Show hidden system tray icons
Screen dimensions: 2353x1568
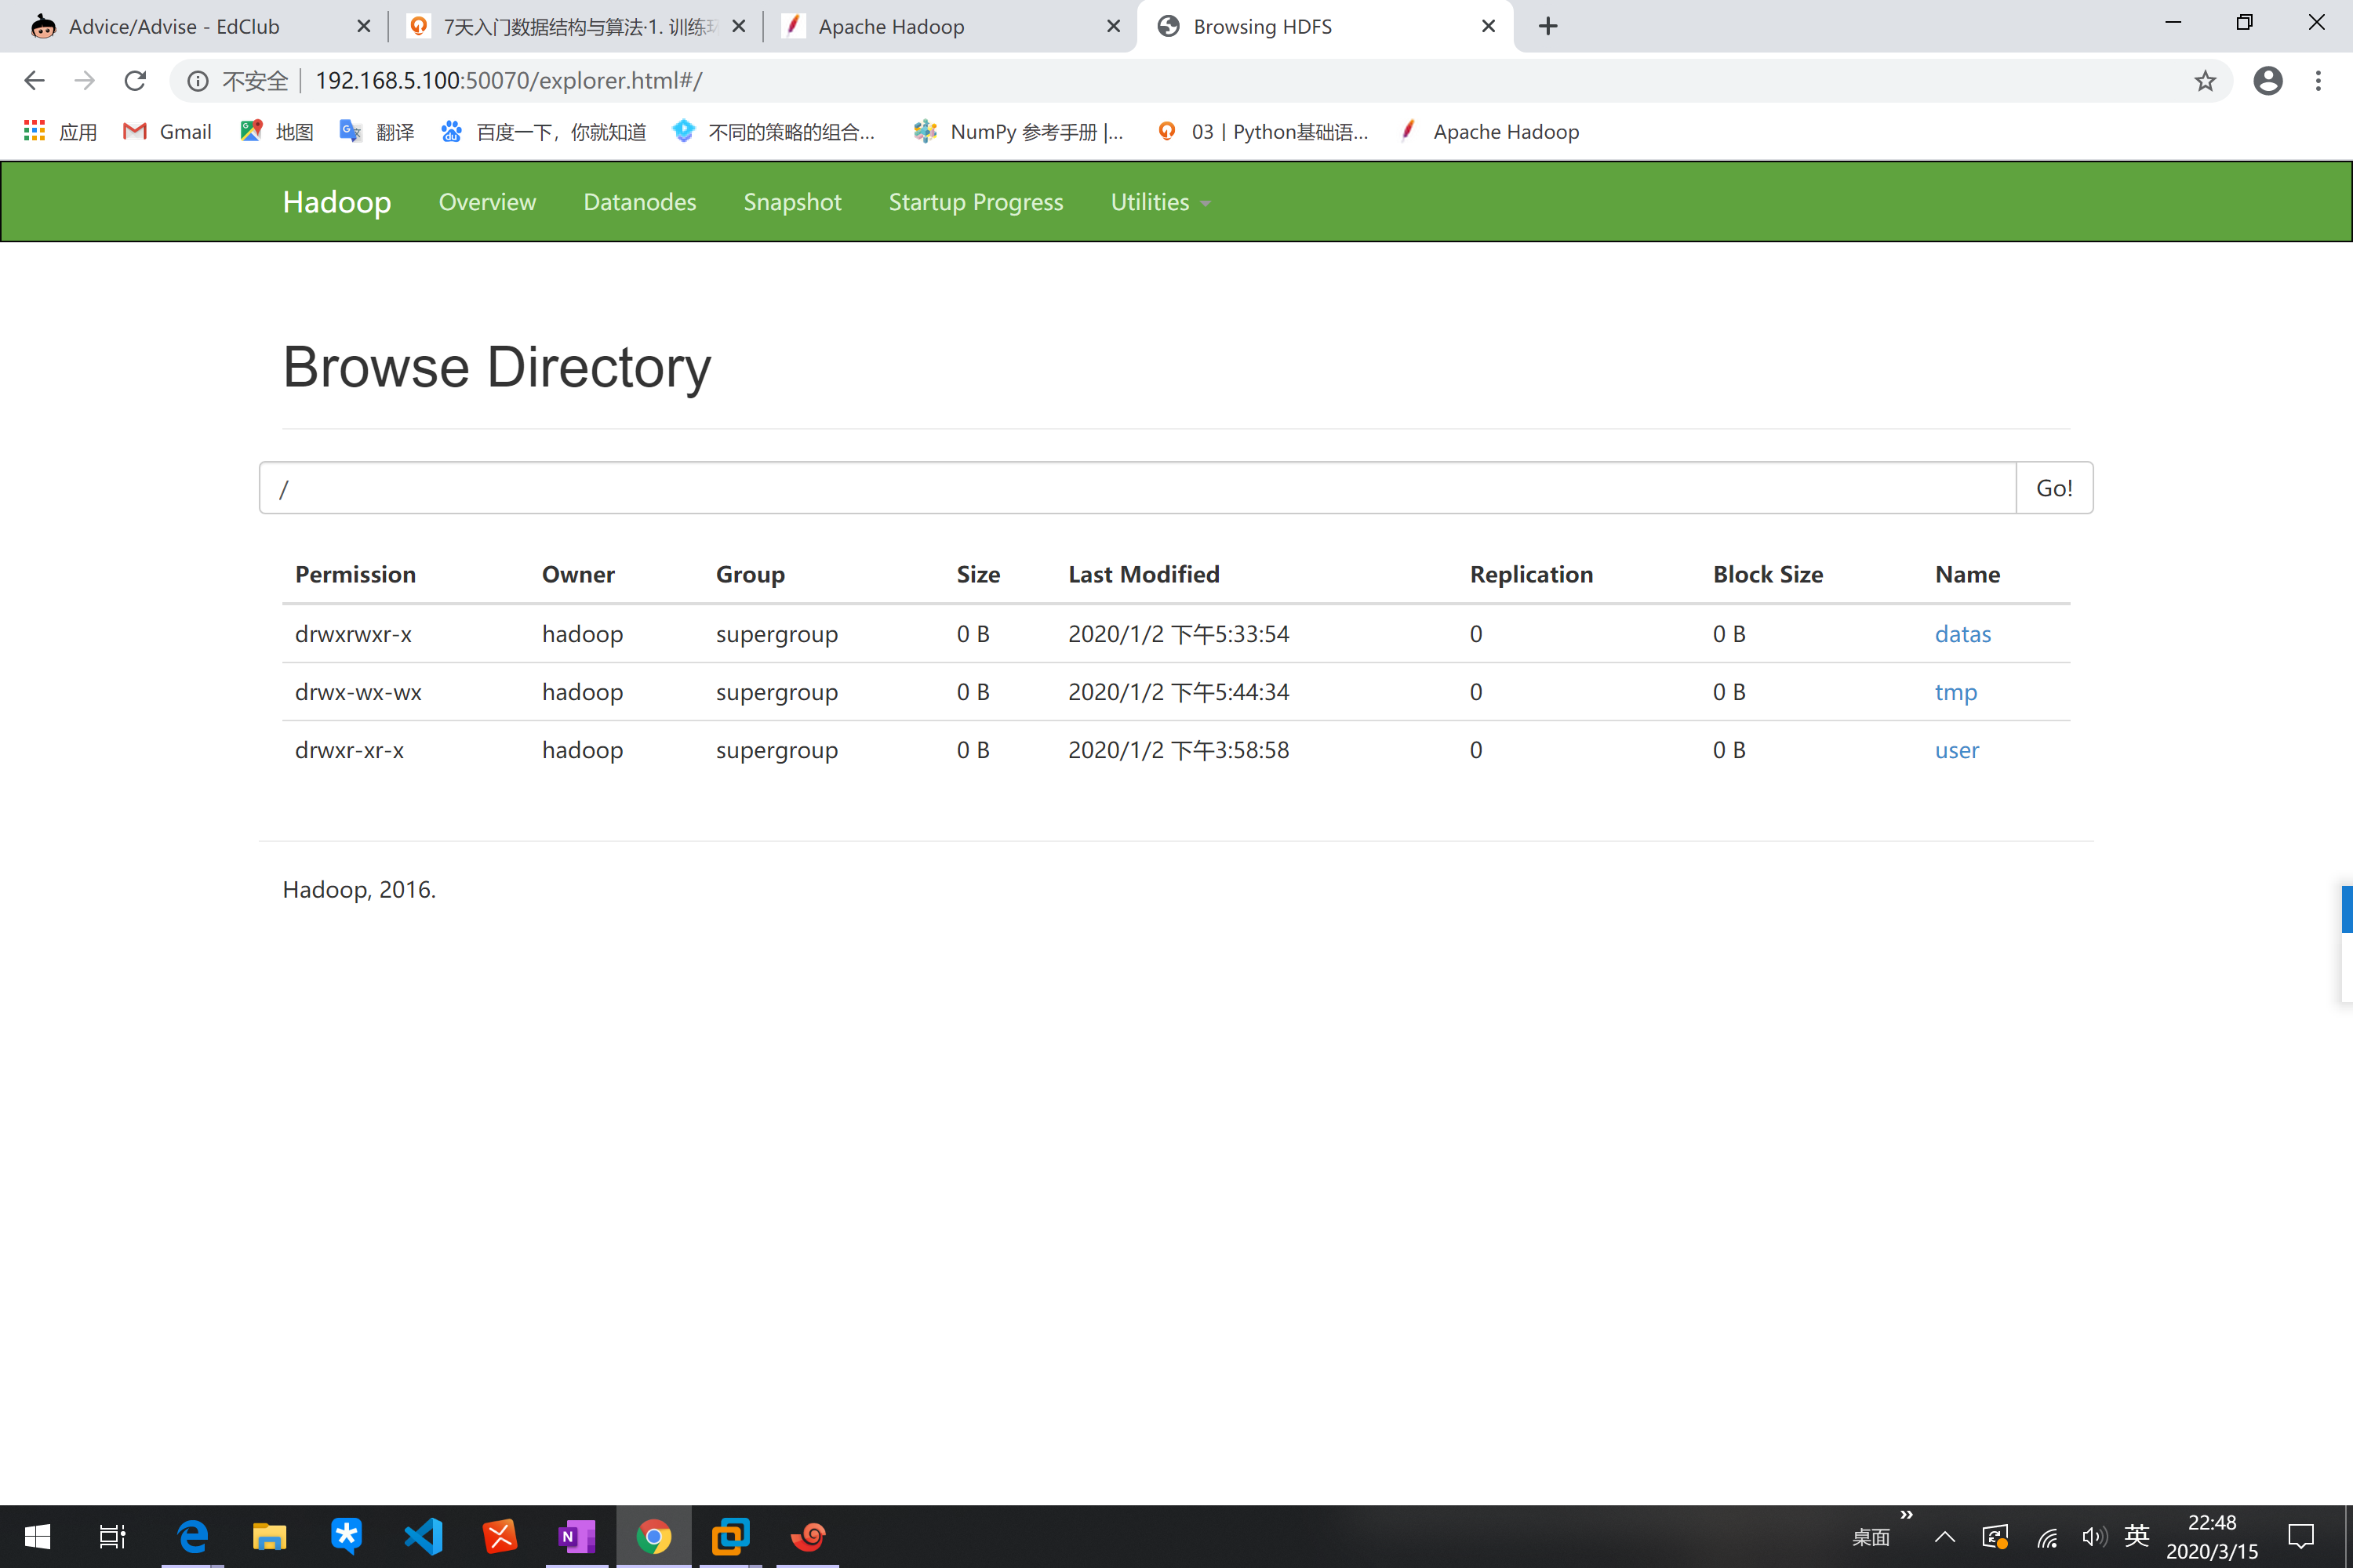(x=1944, y=1536)
